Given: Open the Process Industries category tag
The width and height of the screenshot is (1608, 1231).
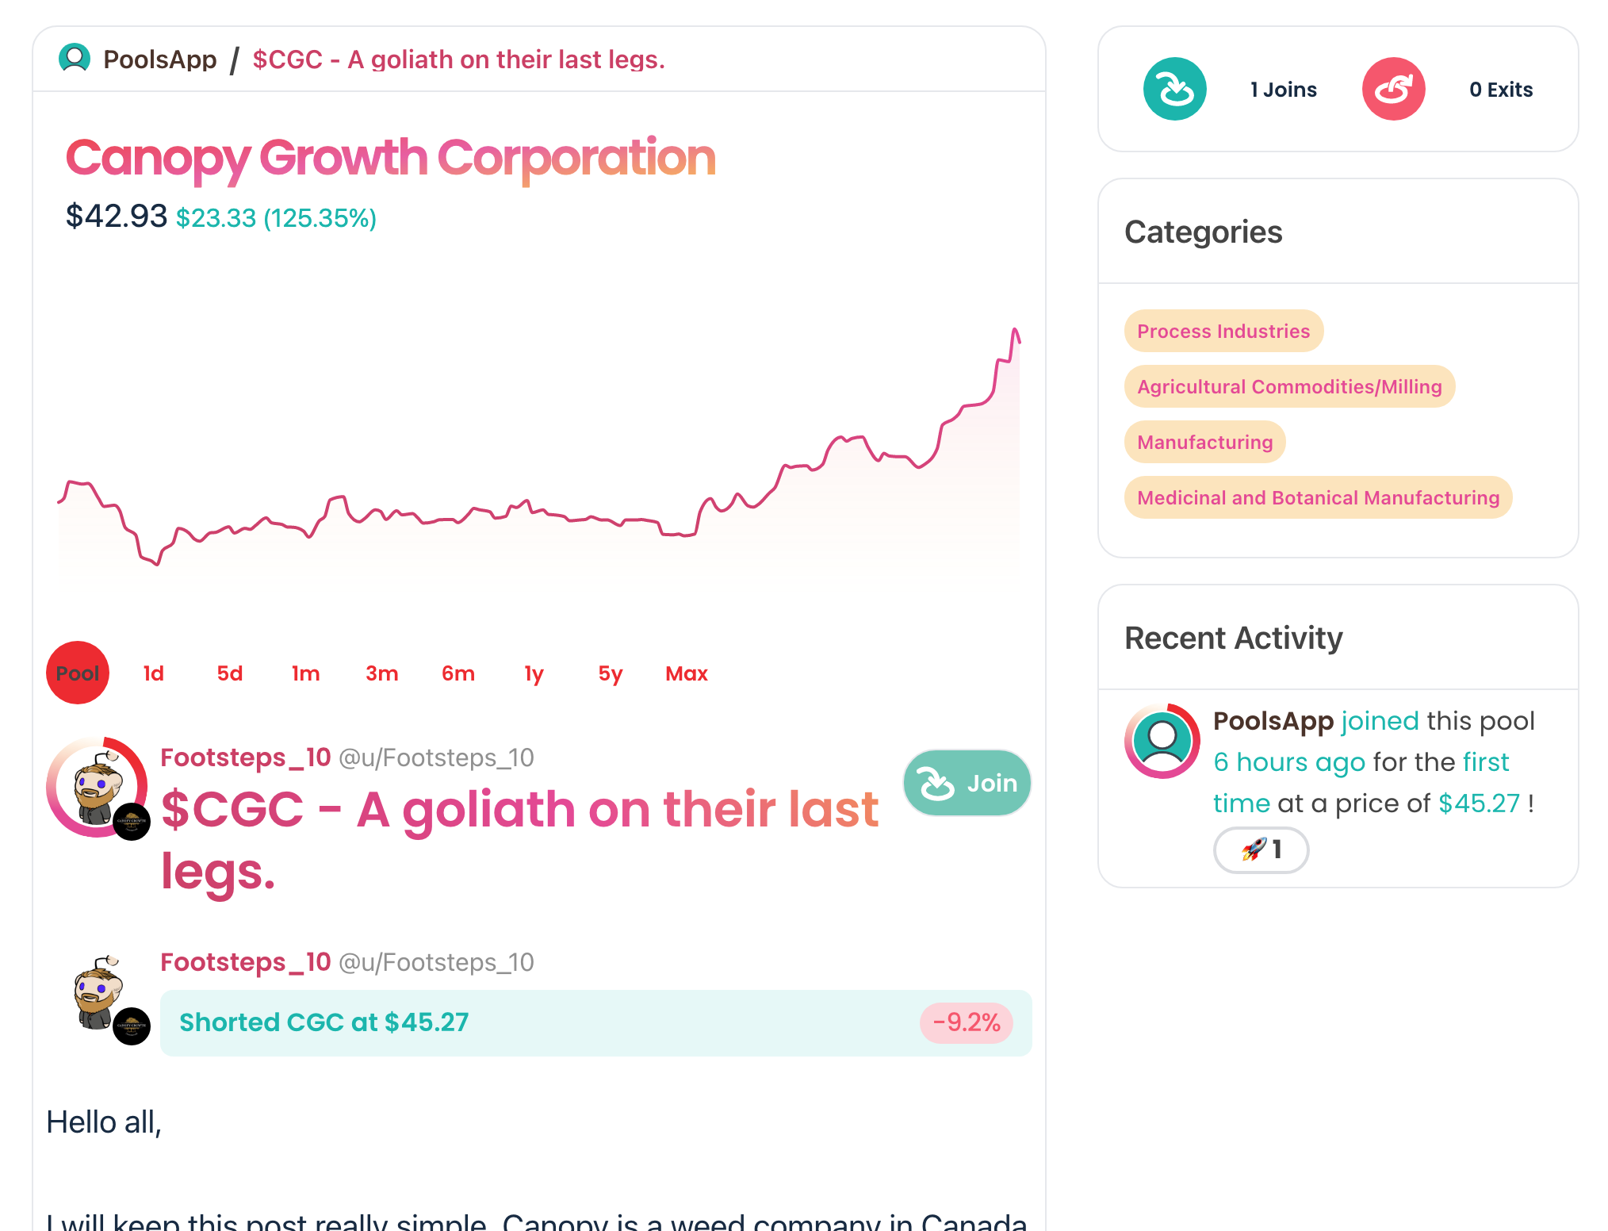Looking at the screenshot, I should click(x=1223, y=331).
